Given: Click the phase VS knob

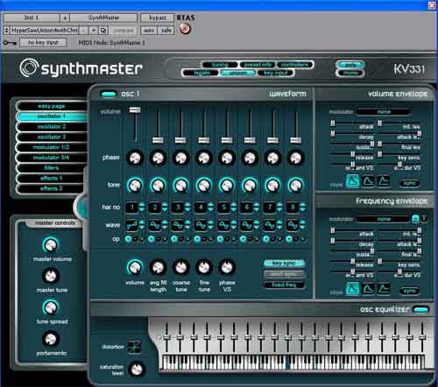Looking at the screenshot, I should tap(227, 267).
